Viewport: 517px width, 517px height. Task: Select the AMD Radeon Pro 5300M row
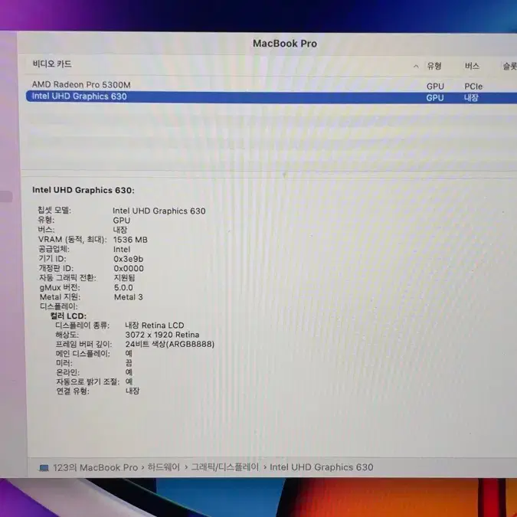271,85
